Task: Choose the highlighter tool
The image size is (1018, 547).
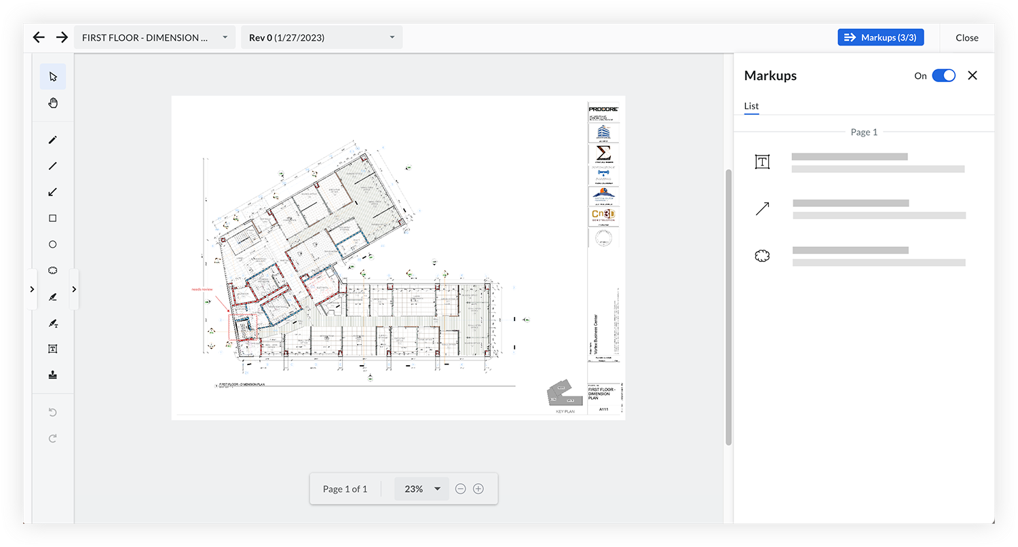Action: (53, 297)
